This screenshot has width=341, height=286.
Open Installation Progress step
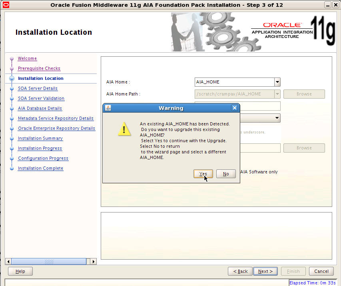[40, 149]
